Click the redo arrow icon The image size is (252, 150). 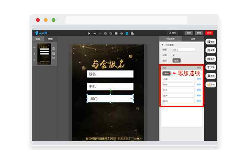100,33
